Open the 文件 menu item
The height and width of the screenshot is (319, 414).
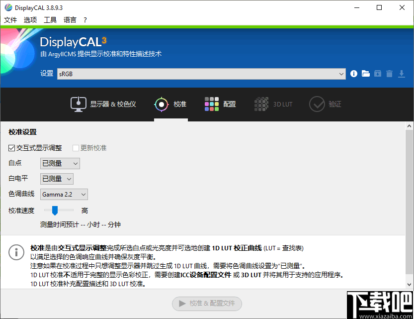coord(10,20)
